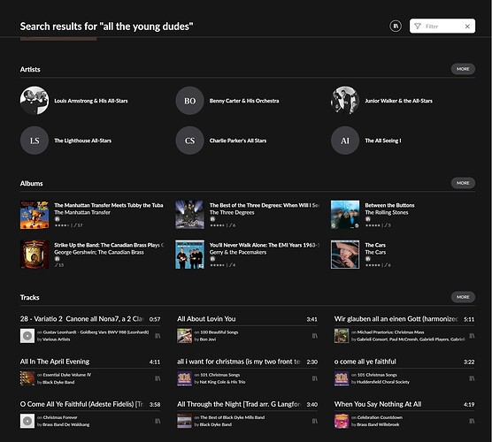Open the BO avatar for Benny Carter

pyautogui.click(x=190, y=101)
